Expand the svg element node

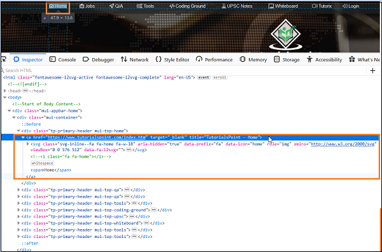point(28,144)
